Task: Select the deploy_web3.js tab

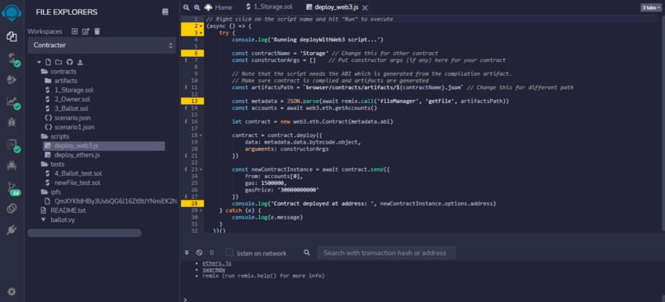Action: click(333, 7)
